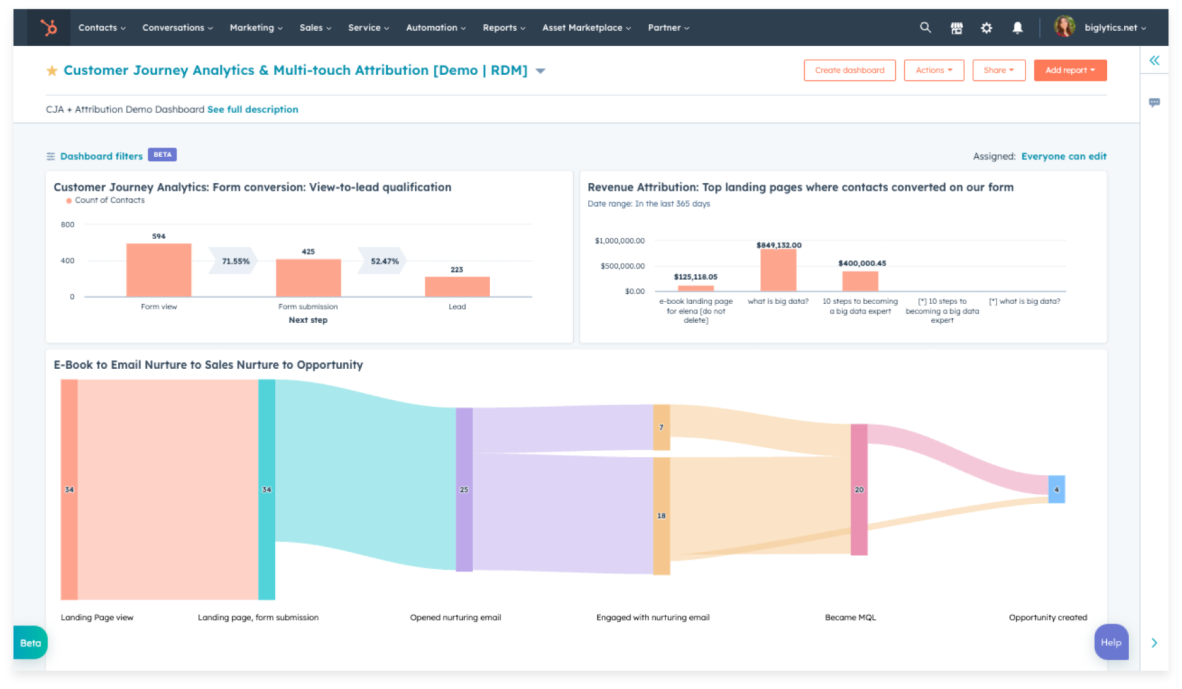
Task: Open the Reports menu
Action: (504, 28)
